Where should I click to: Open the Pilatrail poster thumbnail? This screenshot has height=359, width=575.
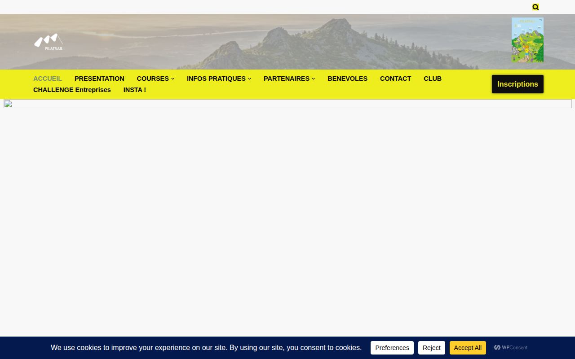[527, 40]
